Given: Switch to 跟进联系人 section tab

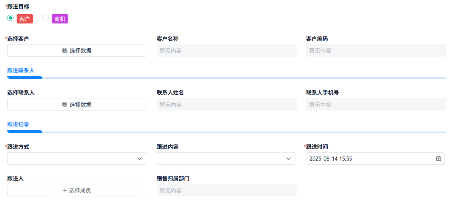Looking at the screenshot, I should click(21, 71).
